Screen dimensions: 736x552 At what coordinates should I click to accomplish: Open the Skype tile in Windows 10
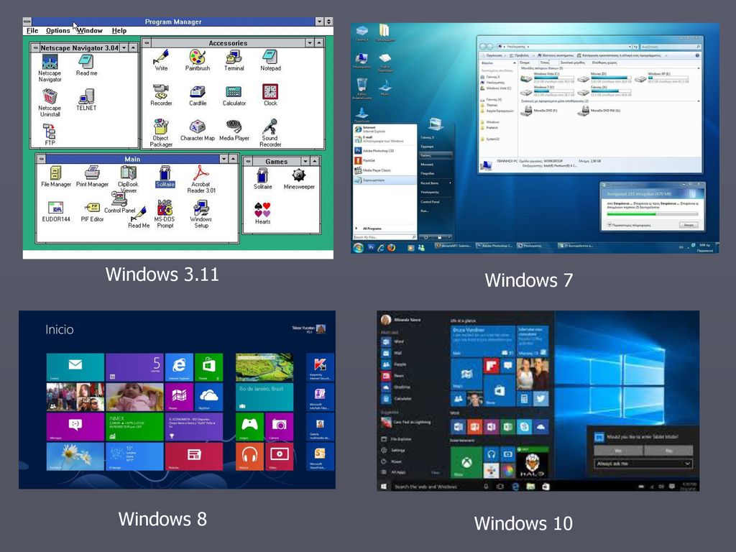524,427
